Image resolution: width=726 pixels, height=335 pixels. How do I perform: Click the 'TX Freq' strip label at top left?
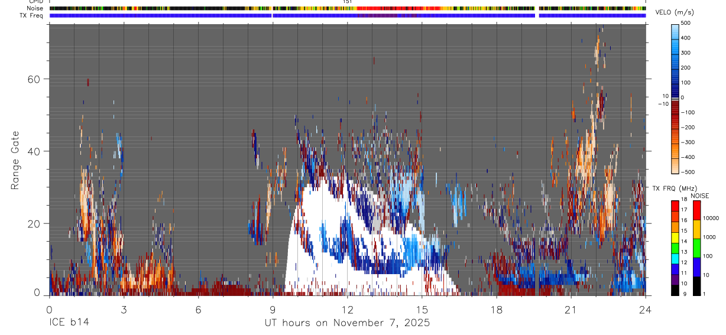tap(32, 15)
